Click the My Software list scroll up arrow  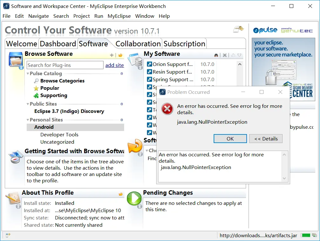point(240,64)
